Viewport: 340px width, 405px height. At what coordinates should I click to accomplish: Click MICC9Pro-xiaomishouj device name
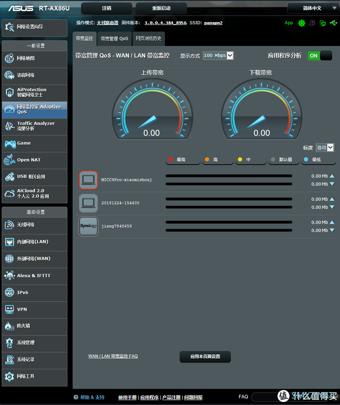tap(126, 180)
